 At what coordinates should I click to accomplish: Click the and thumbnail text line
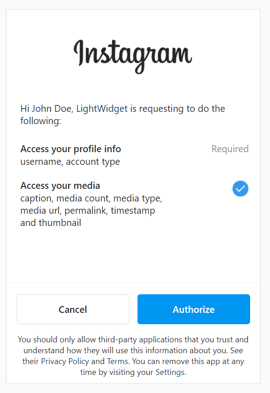(51, 223)
